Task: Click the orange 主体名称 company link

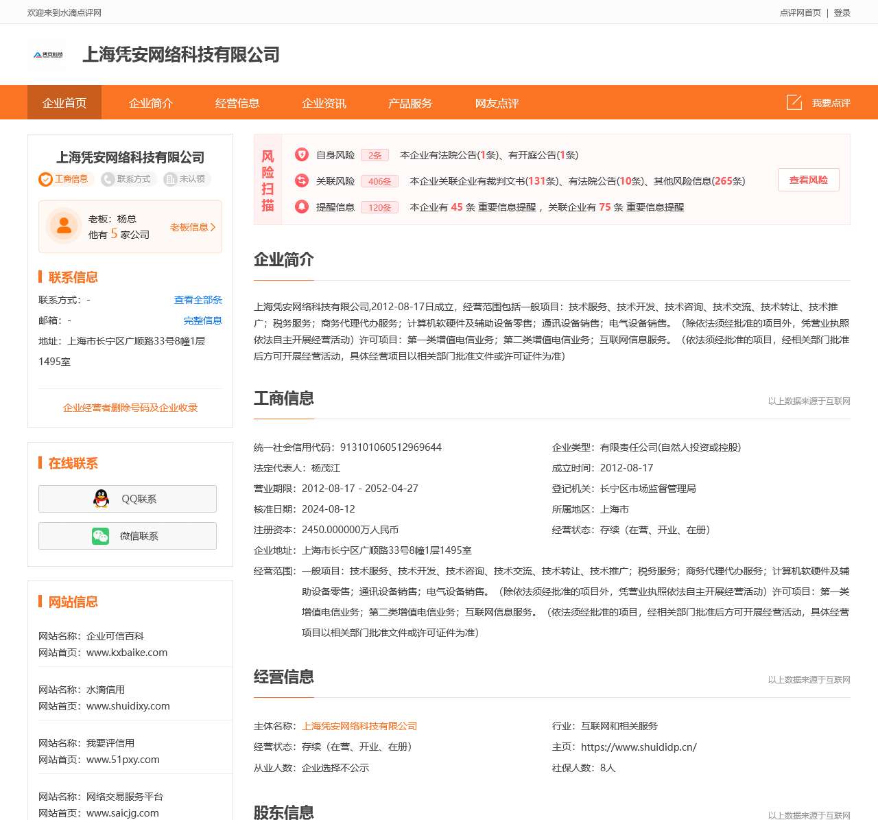Action: coord(359,726)
